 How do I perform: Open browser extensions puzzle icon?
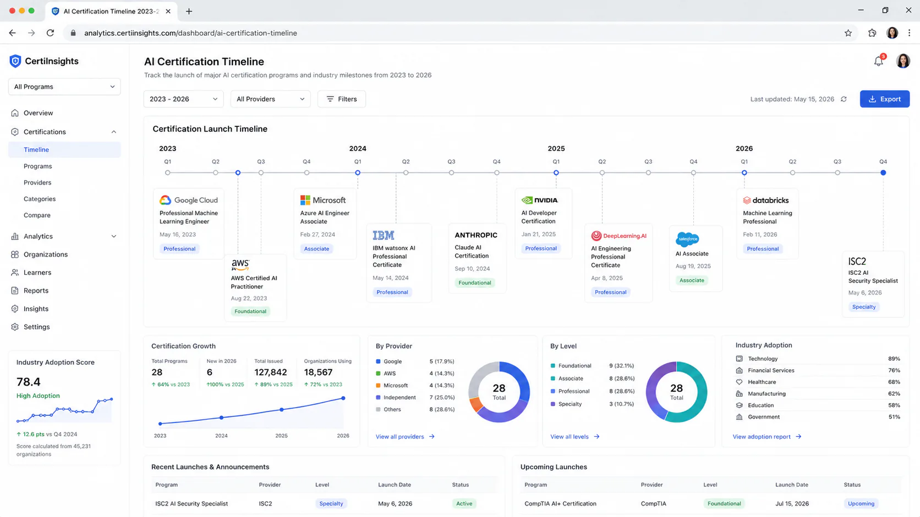click(872, 33)
